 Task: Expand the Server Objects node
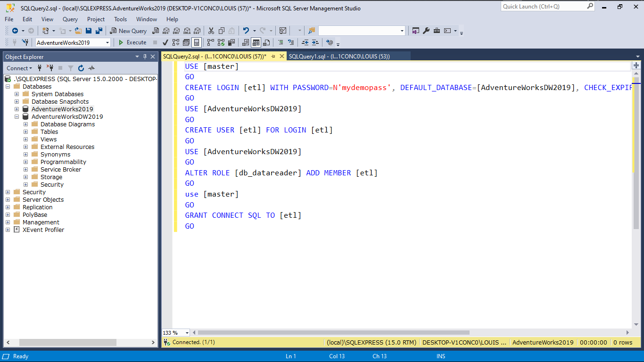pyautogui.click(x=8, y=199)
